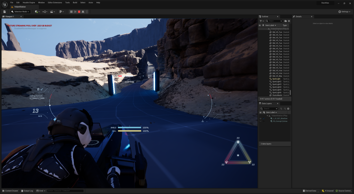
Task: Open the Edit menu
Action: point(18,2)
